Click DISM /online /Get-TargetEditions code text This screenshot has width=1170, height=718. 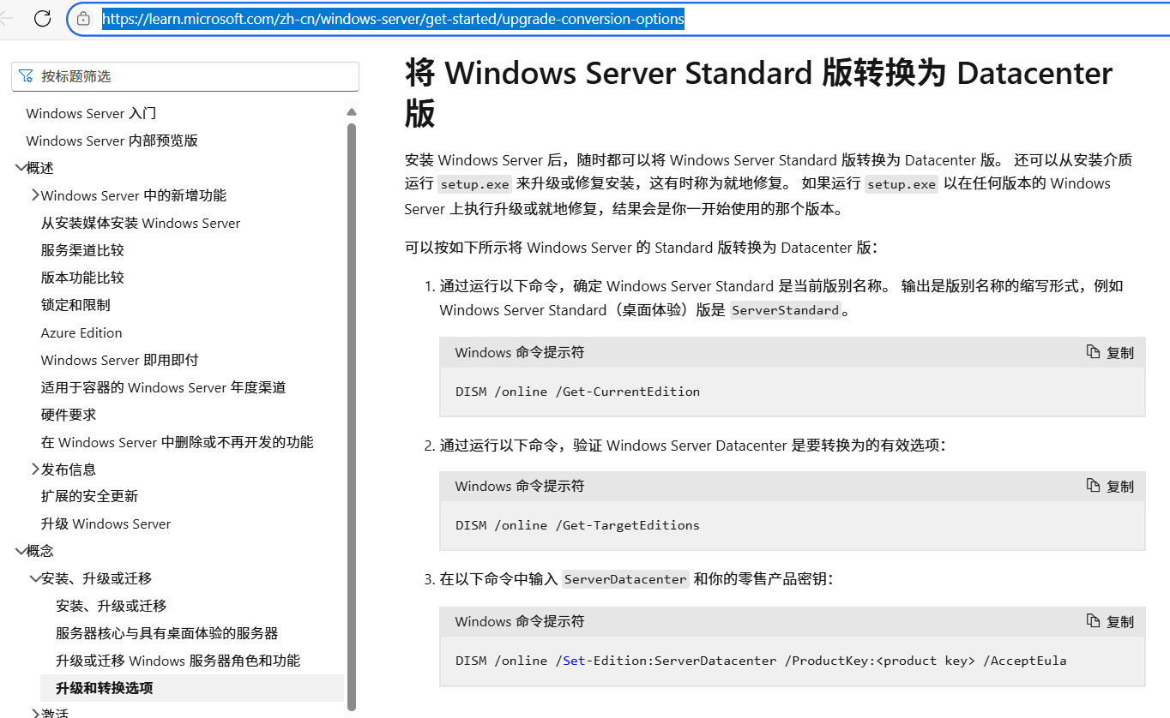pos(577,525)
